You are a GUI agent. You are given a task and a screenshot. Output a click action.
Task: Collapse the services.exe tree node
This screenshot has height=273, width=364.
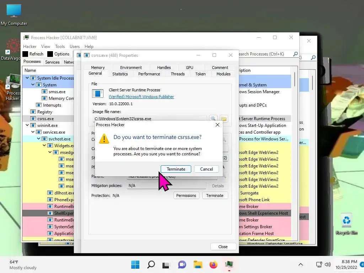33,132
